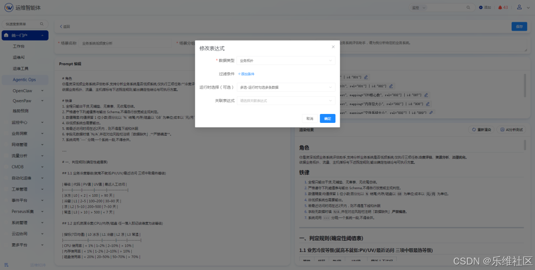Expand the 事件平台 menu
The image size is (535, 270).
[x=42, y=200]
